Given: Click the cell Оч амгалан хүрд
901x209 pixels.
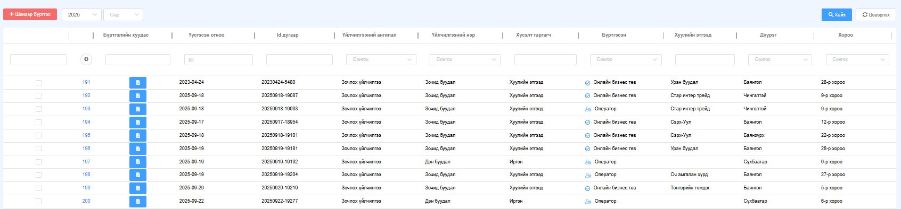Looking at the screenshot, I should pyautogui.click(x=689, y=175).
